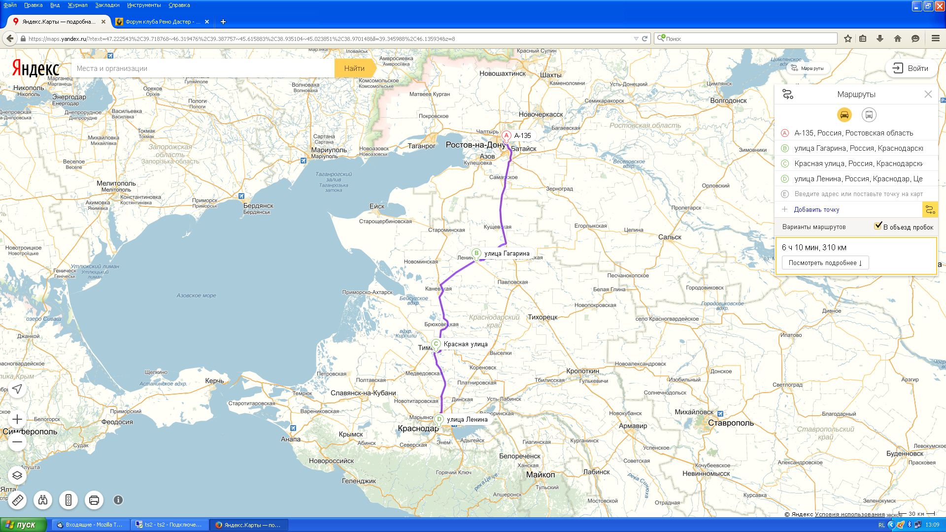Toggle the traffic light button
946x532 pixels.
point(68,500)
